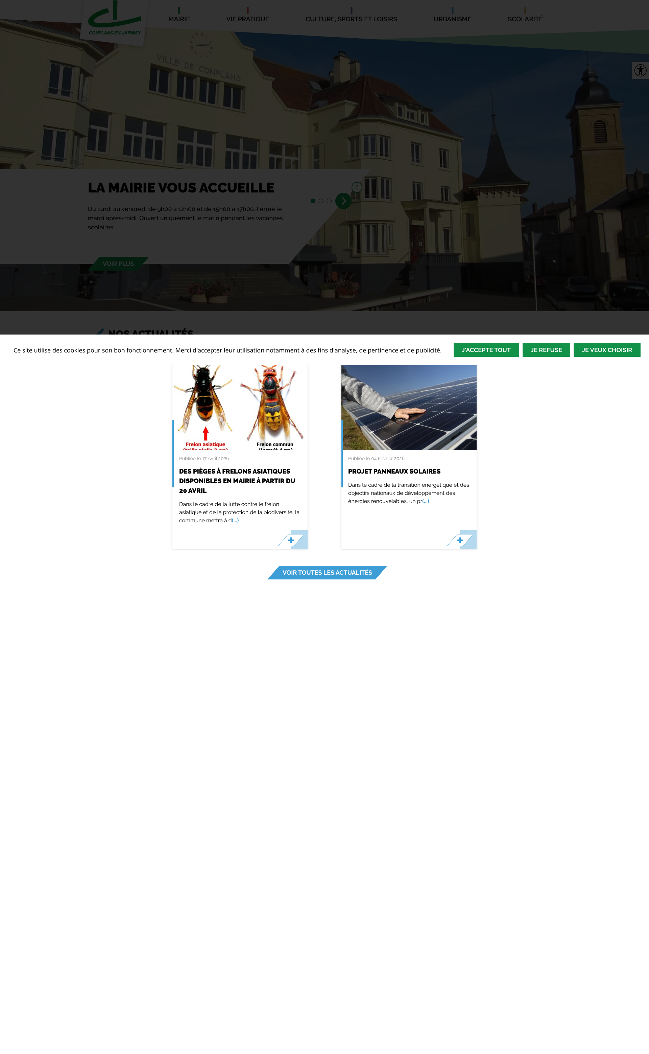649x1054 pixels.
Task: Select the first carousel dot
Action: (313, 201)
